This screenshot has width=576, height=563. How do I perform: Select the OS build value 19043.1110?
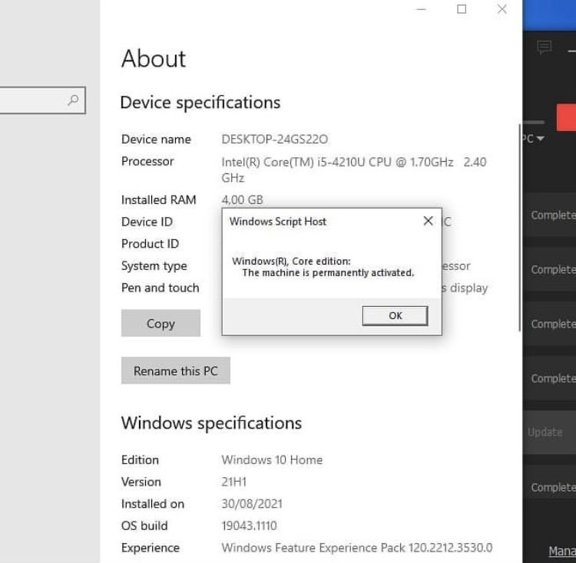249,526
